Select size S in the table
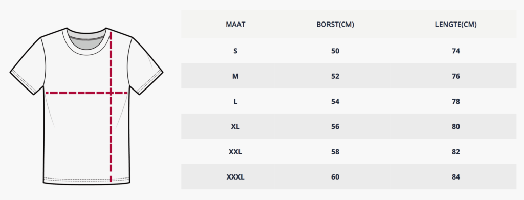Screen dimensions: 524x200 235,51
